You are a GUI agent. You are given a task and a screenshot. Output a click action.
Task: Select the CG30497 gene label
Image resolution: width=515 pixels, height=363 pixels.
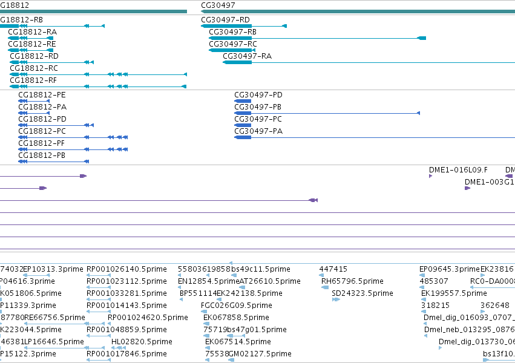click(218, 5)
